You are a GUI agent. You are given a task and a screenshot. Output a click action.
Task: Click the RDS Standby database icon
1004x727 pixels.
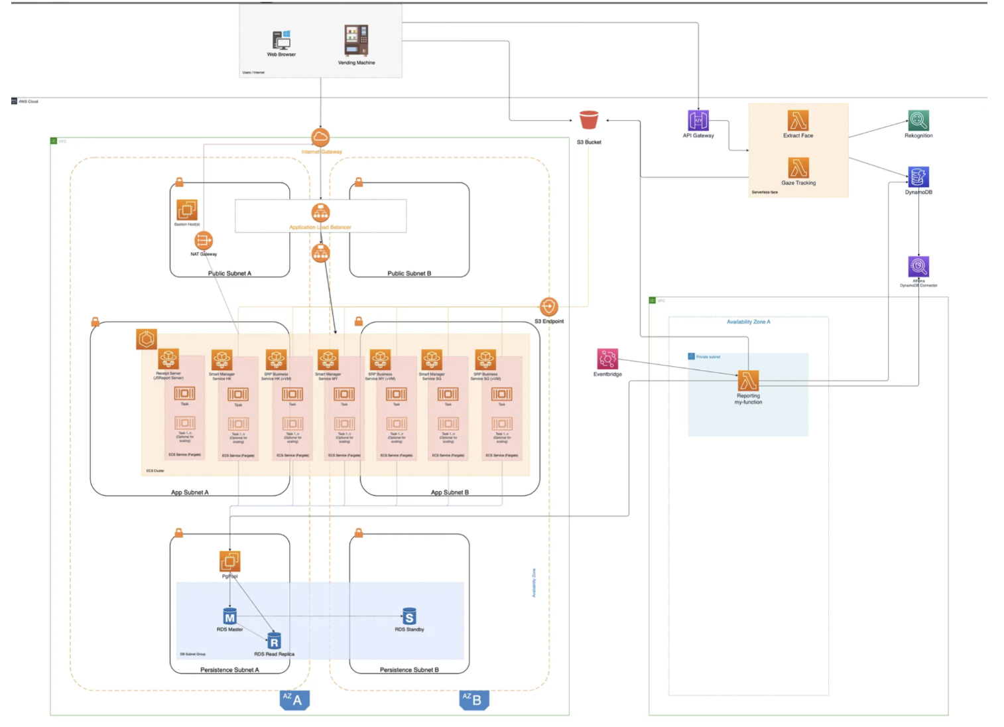tap(409, 616)
